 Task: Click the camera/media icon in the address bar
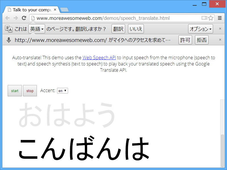pos(204,18)
